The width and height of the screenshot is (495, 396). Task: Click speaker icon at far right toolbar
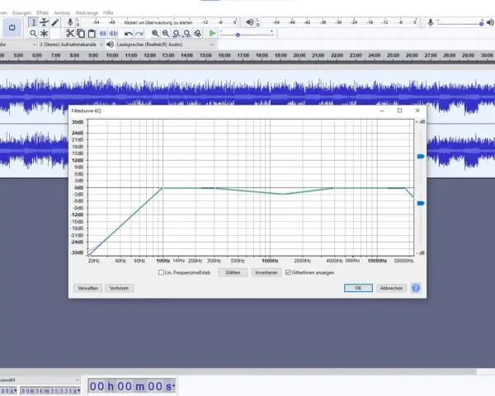tap(490, 22)
